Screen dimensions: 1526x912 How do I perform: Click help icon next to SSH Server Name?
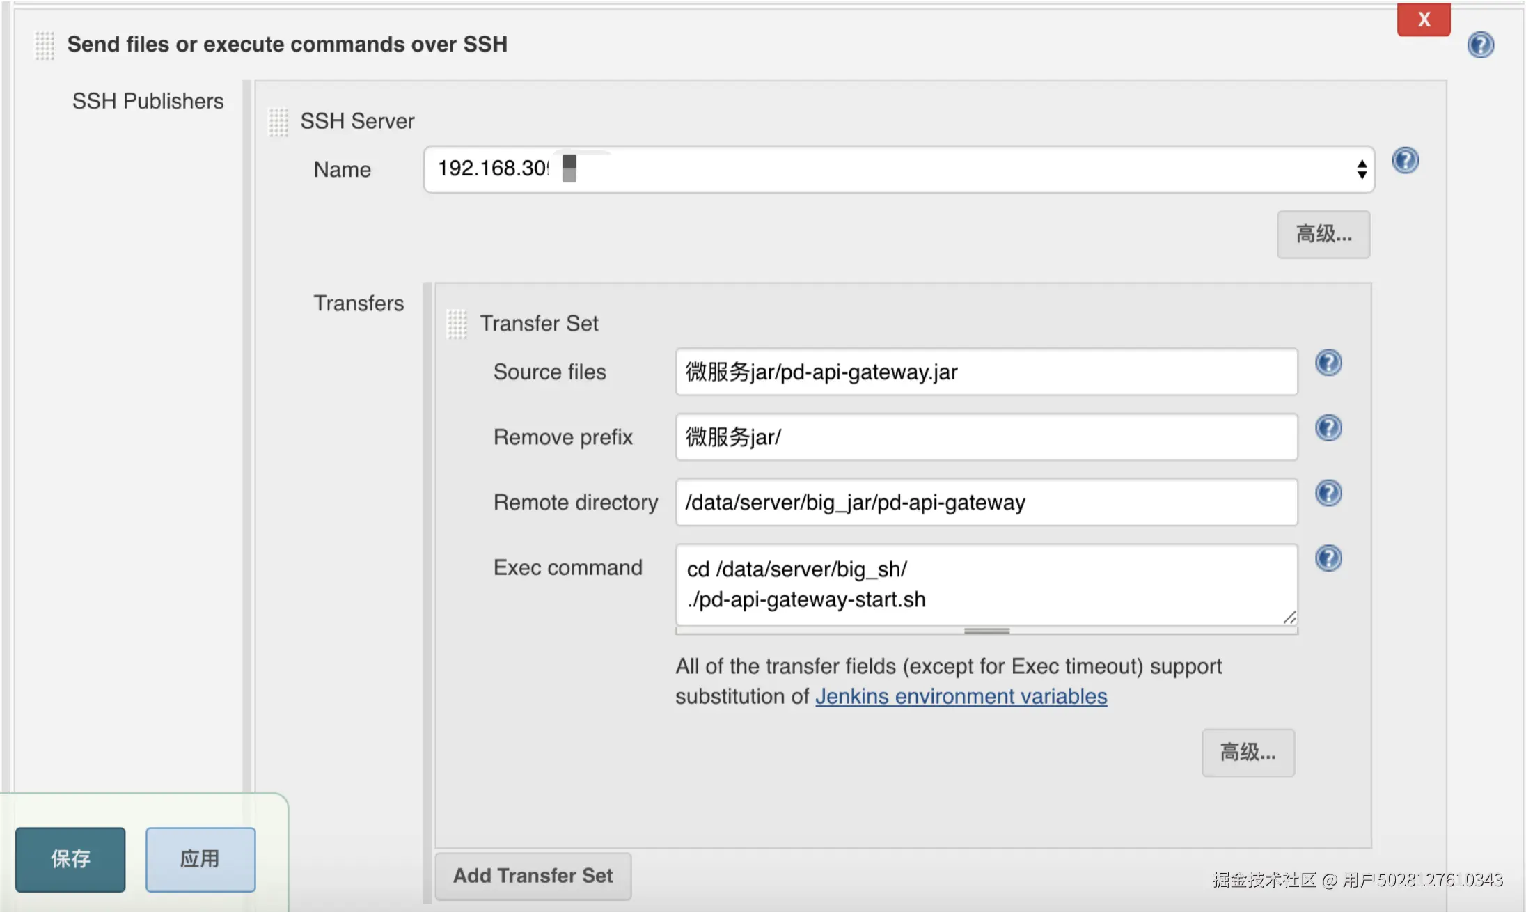1405,161
